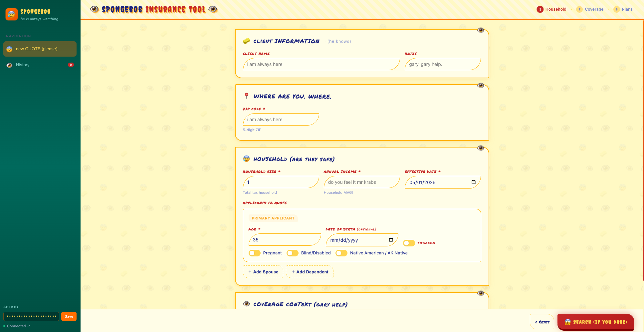This screenshot has height=332, width=644.
Task: Click eye icon on Where Are You card corner
Action: pyautogui.click(x=481, y=86)
